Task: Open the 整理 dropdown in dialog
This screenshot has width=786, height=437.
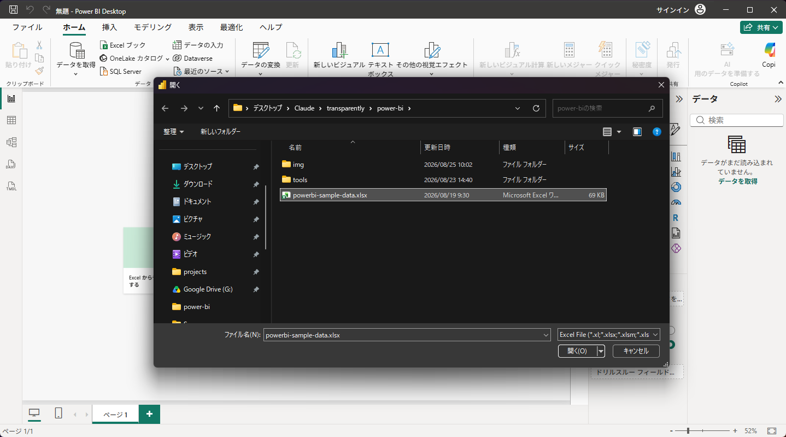Action: tap(173, 132)
